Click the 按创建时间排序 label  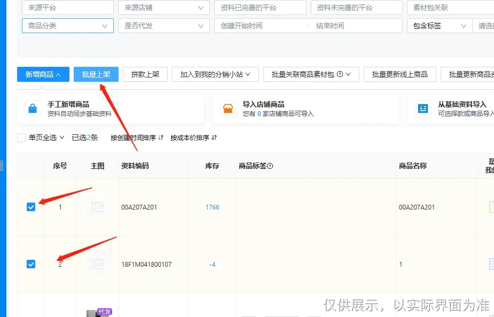(134, 137)
